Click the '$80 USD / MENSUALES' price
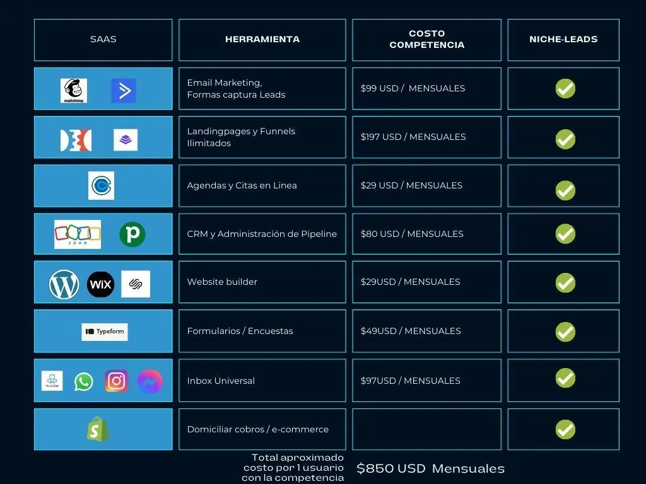The height and width of the screenshot is (484, 646). pos(412,234)
